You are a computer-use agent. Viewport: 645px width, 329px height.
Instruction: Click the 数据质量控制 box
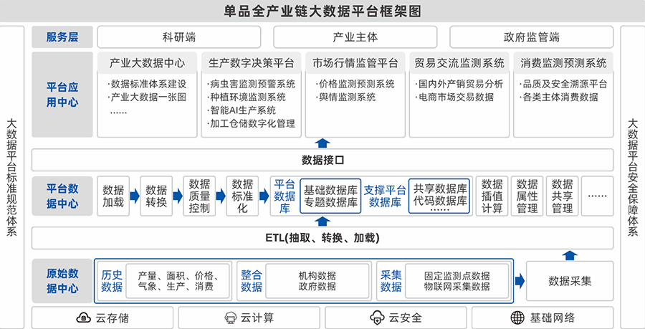point(200,196)
